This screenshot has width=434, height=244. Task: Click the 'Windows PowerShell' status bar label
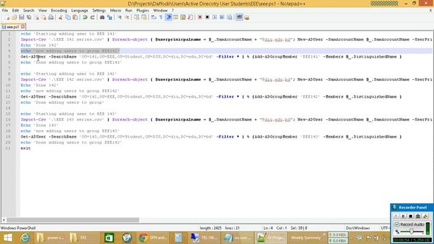18,228
